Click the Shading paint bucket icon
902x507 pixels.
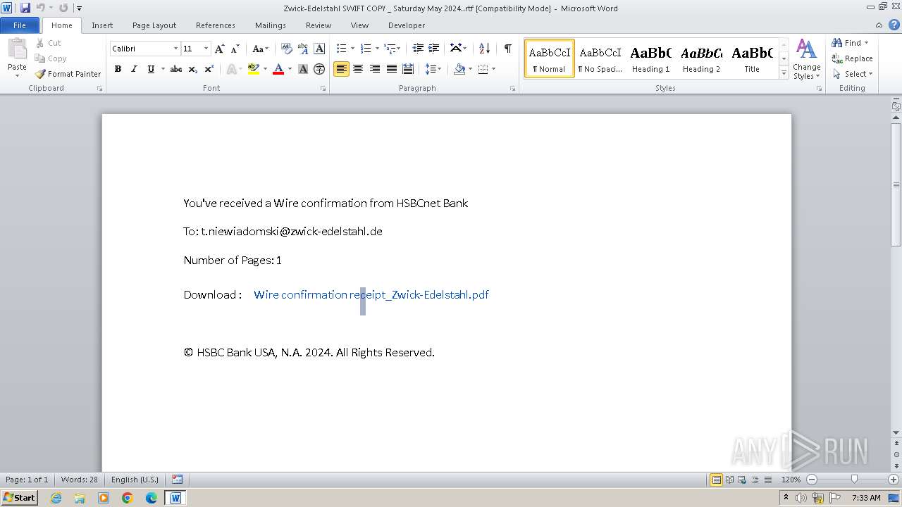459,69
